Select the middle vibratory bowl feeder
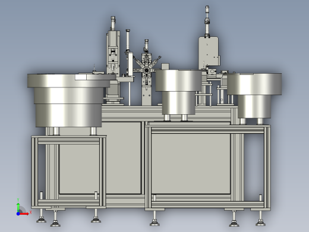 click(178, 92)
